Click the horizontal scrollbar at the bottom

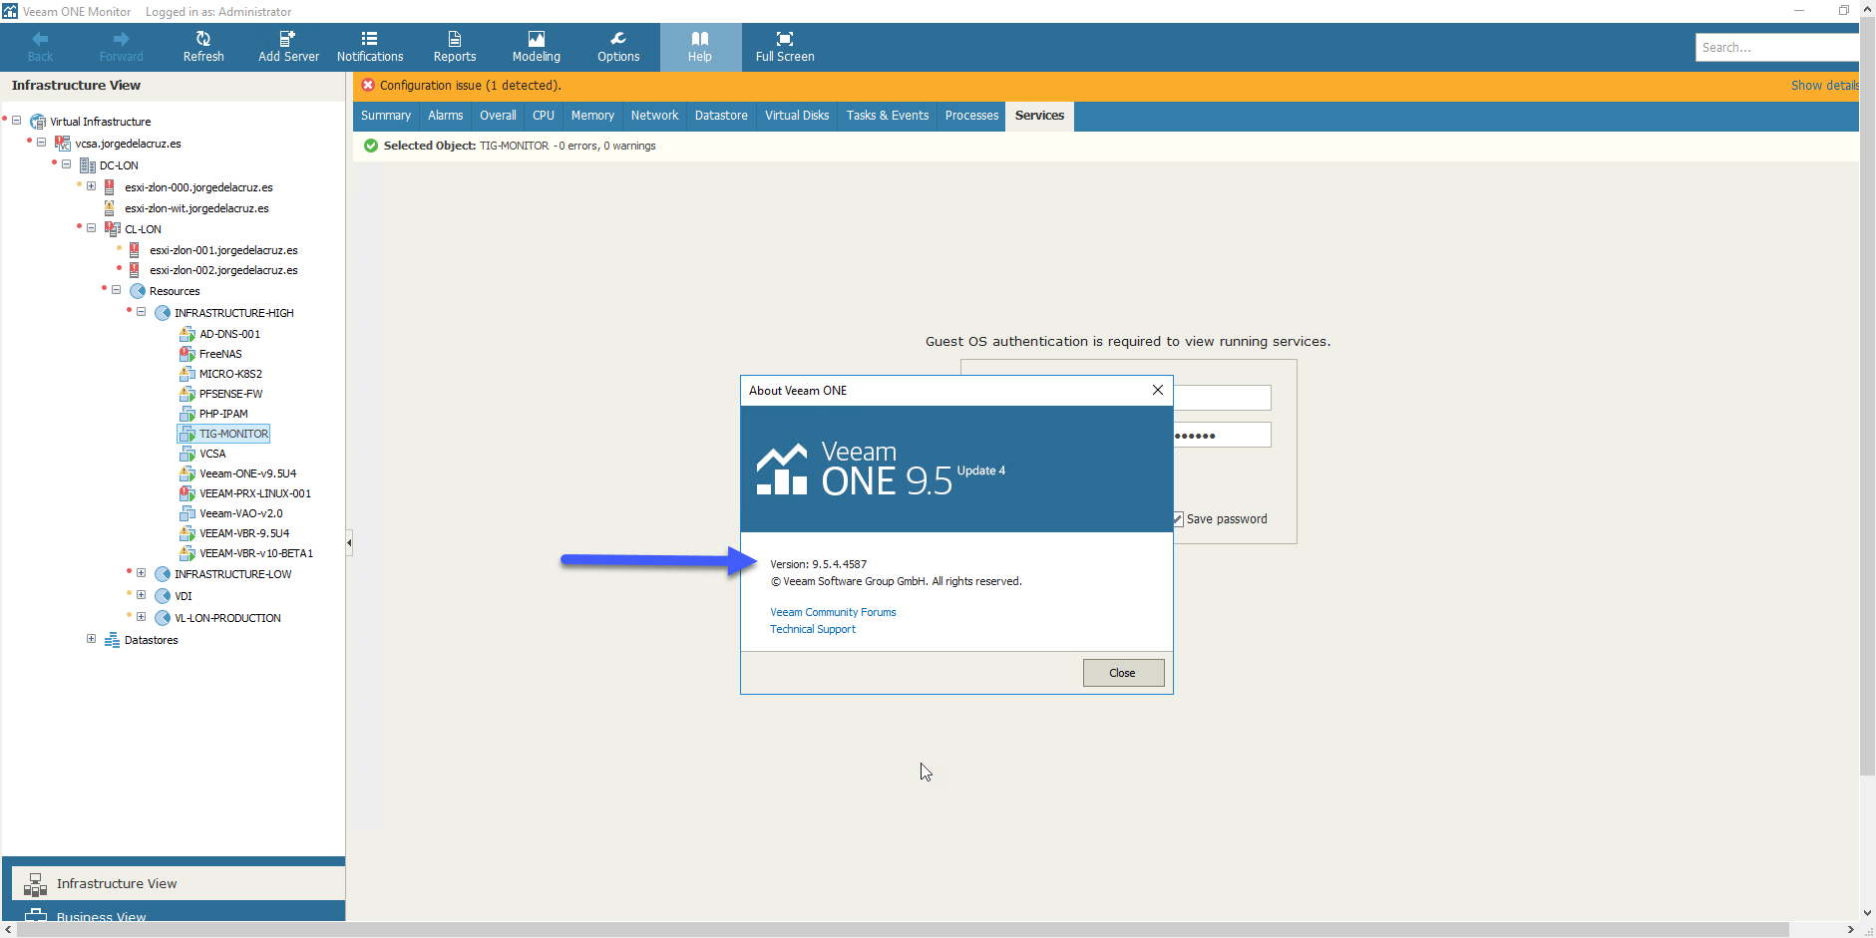click(903, 930)
